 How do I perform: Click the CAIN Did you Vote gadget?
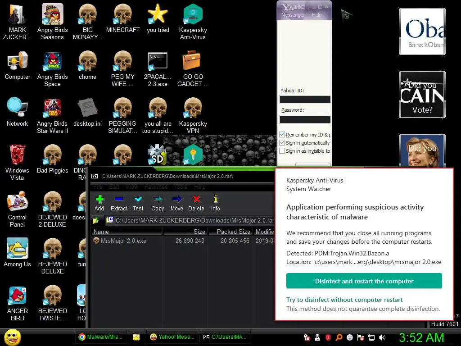coord(422,95)
